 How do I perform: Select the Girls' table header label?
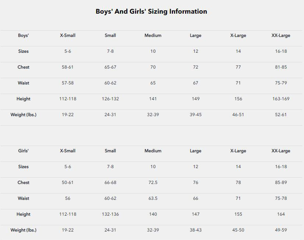23,151
